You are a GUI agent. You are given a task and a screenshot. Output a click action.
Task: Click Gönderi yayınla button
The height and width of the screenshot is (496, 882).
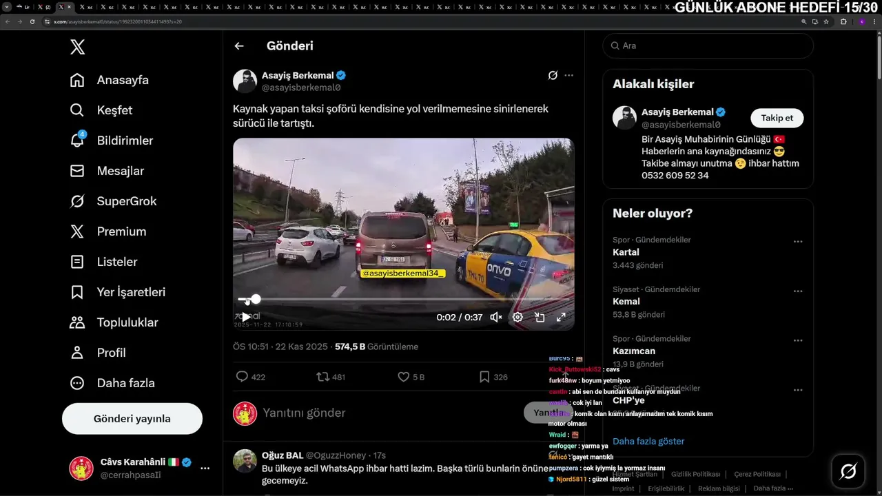(132, 418)
